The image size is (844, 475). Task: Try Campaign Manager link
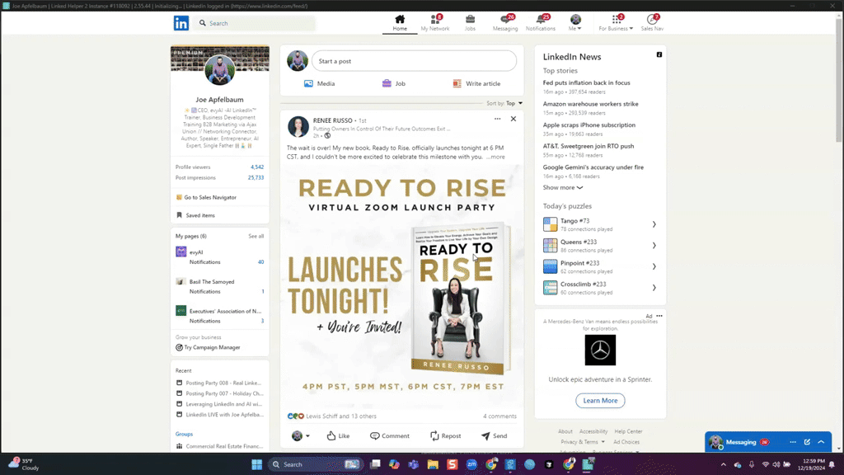coord(208,347)
